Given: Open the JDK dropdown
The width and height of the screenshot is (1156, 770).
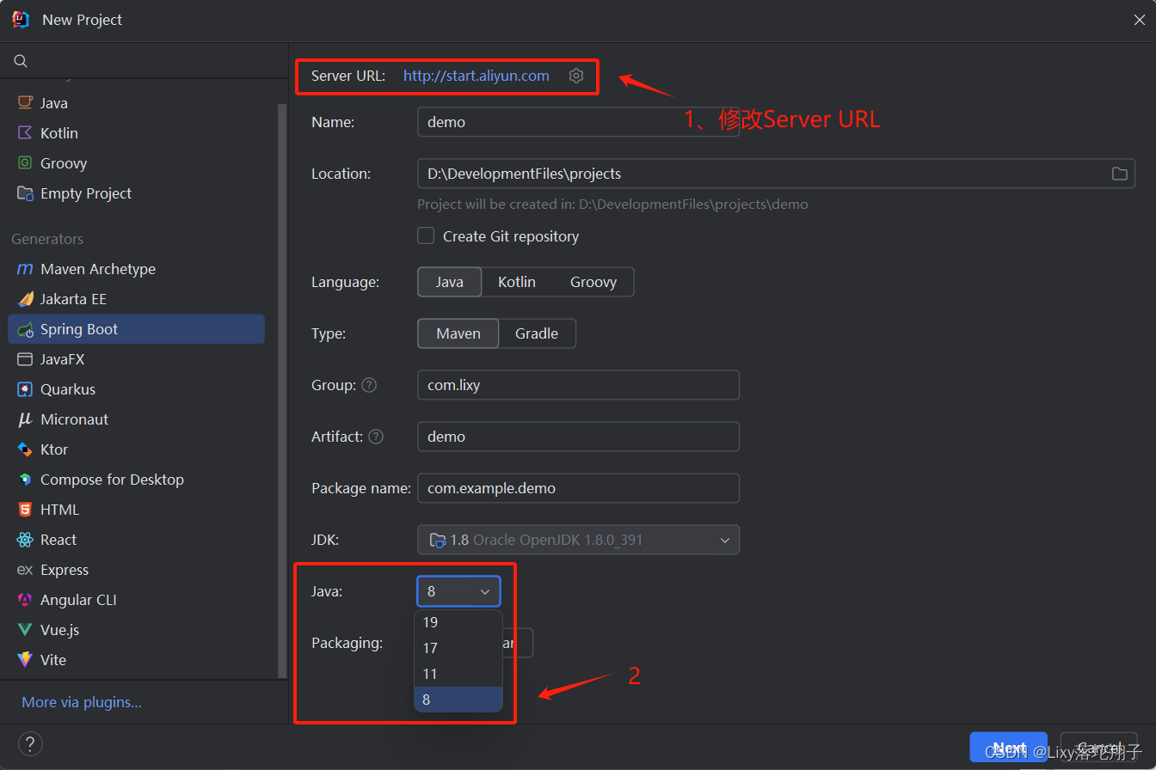Looking at the screenshot, I should [578, 540].
